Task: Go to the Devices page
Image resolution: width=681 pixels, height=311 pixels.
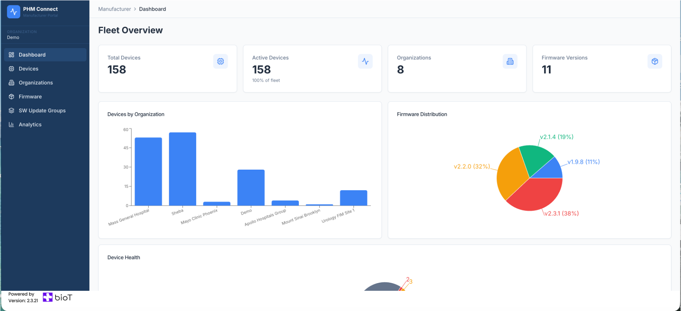Action: click(45, 69)
